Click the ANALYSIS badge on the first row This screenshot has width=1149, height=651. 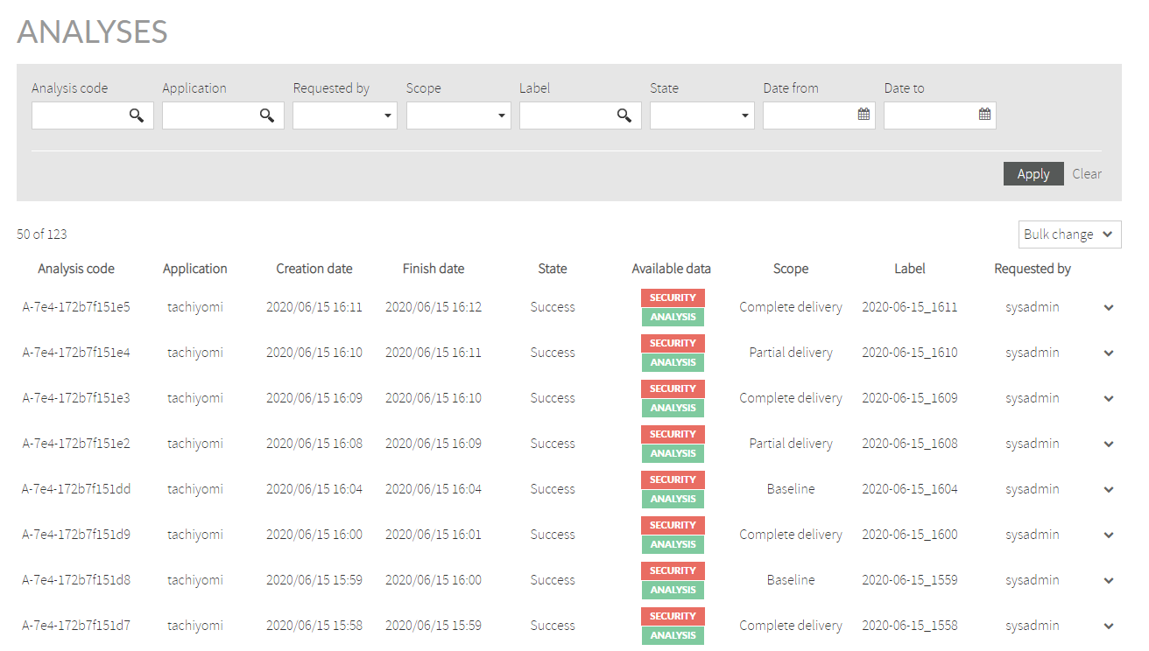[672, 317]
